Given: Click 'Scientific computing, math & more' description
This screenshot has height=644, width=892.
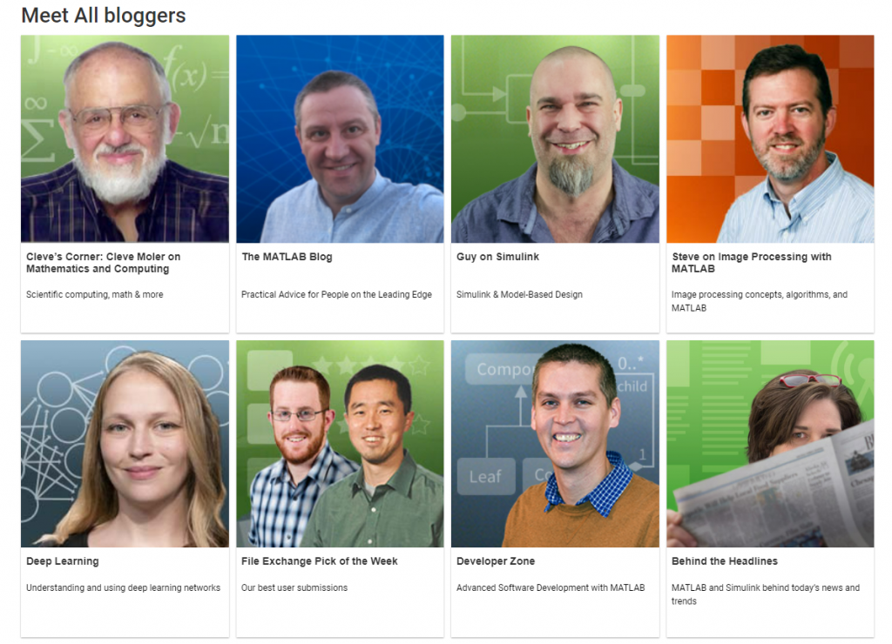Looking at the screenshot, I should coord(94,294).
